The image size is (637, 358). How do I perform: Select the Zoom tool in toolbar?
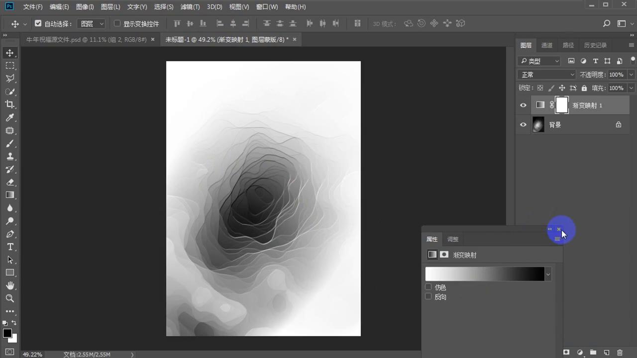pyautogui.click(x=10, y=298)
